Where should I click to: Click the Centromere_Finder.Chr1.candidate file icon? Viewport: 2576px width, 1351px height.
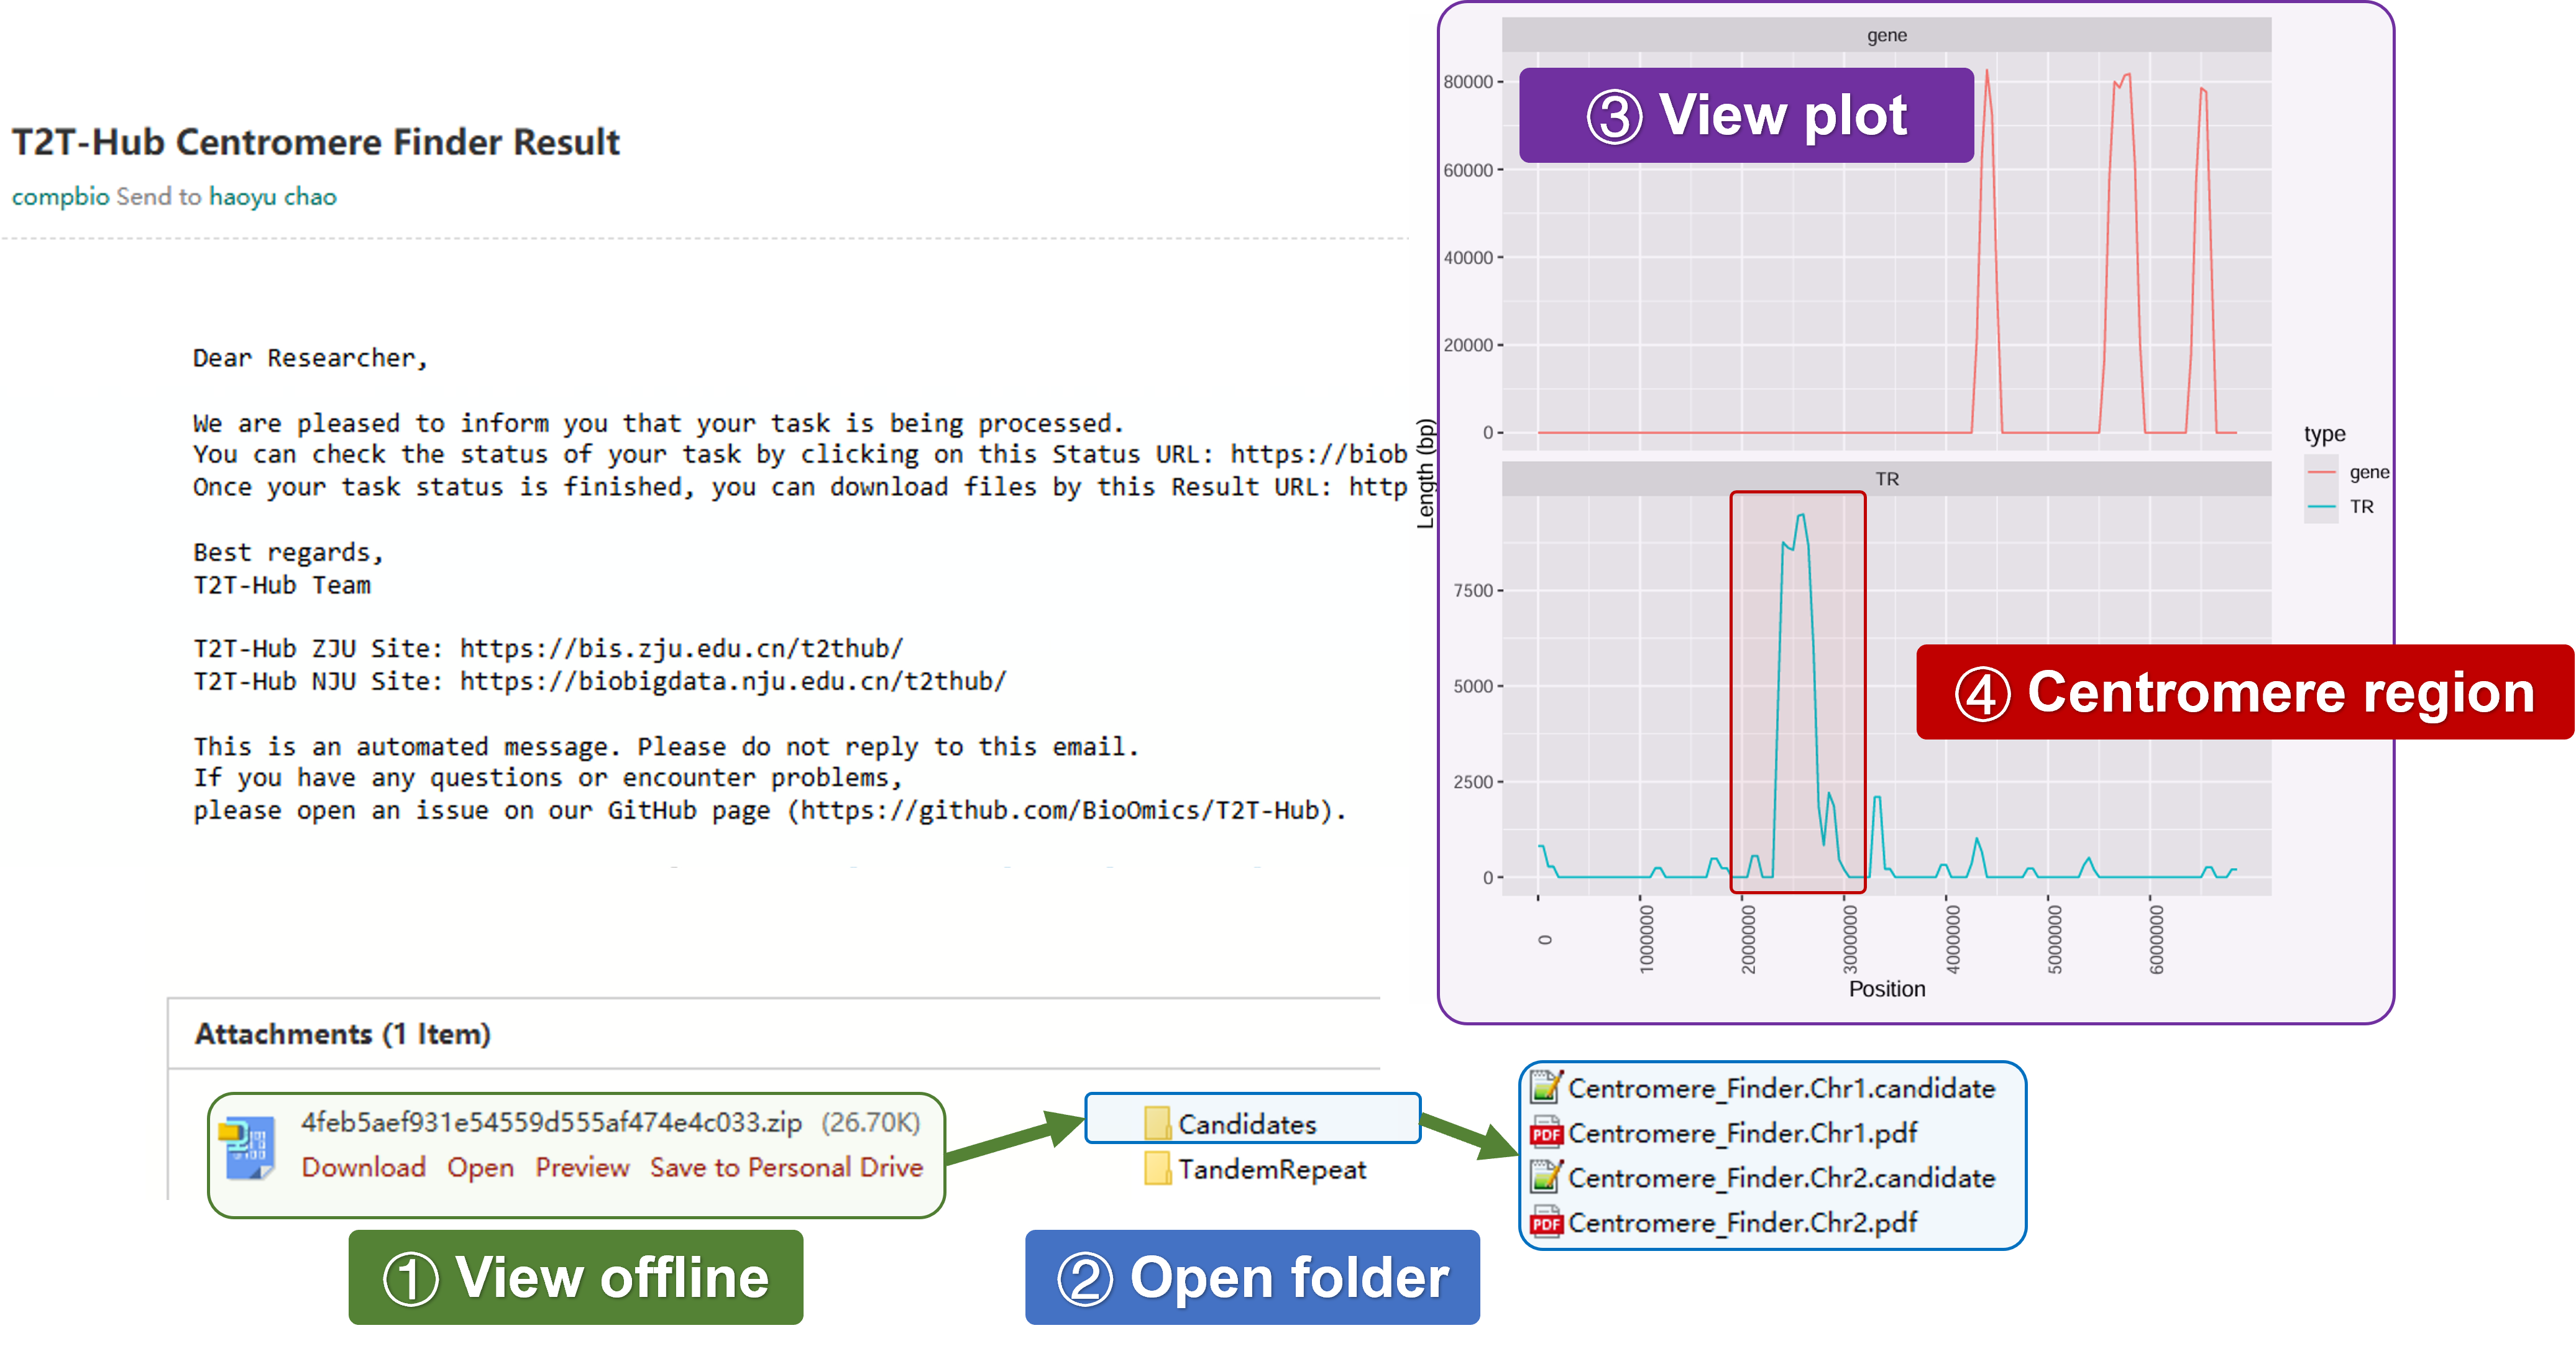click(1546, 1088)
